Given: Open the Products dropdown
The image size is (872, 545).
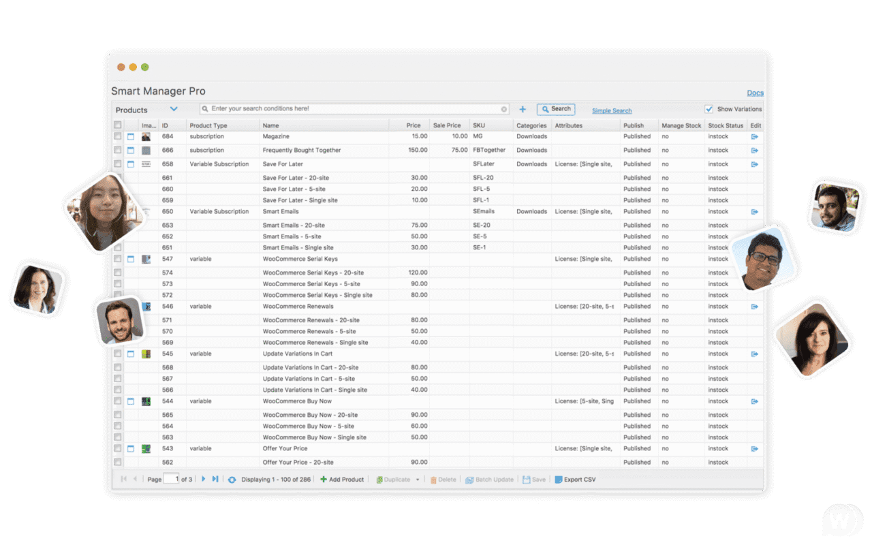Looking at the screenshot, I should [x=146, y=109].
